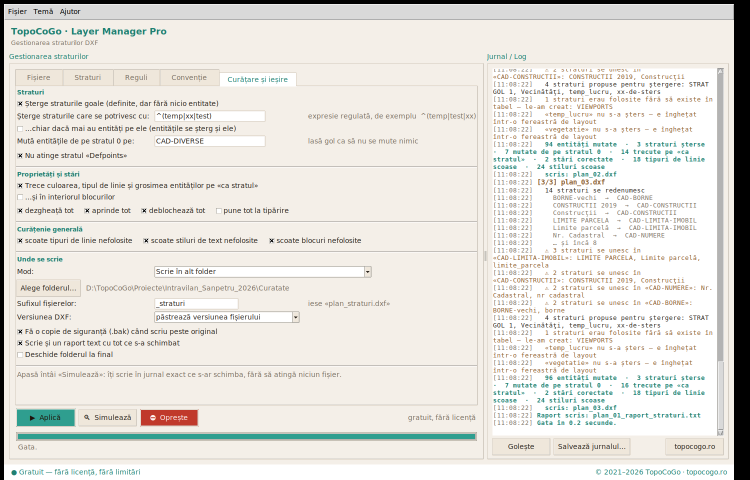Toggle 'scoate tipuri de linie nefolosite' checkbox

(x=20, y=241)
